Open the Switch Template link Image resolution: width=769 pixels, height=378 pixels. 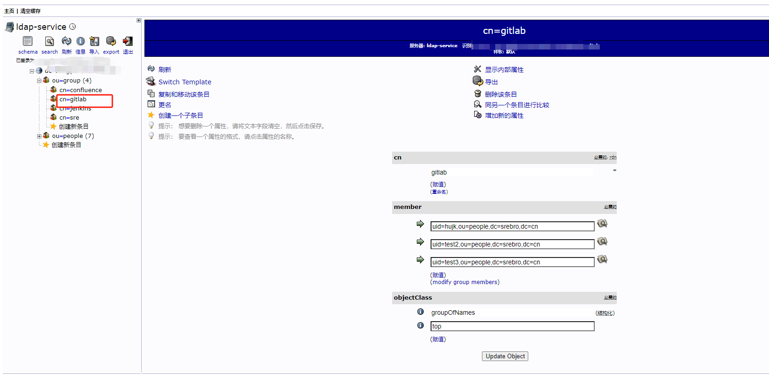coord(184,82)
